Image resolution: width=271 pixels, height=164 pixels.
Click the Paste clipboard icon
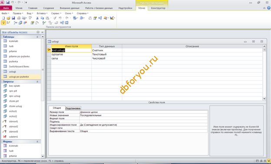tap(47, 18)
